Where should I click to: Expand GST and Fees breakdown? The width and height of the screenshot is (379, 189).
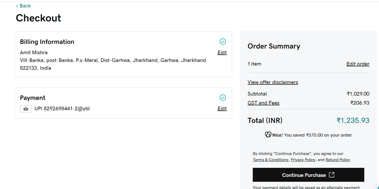263,103
